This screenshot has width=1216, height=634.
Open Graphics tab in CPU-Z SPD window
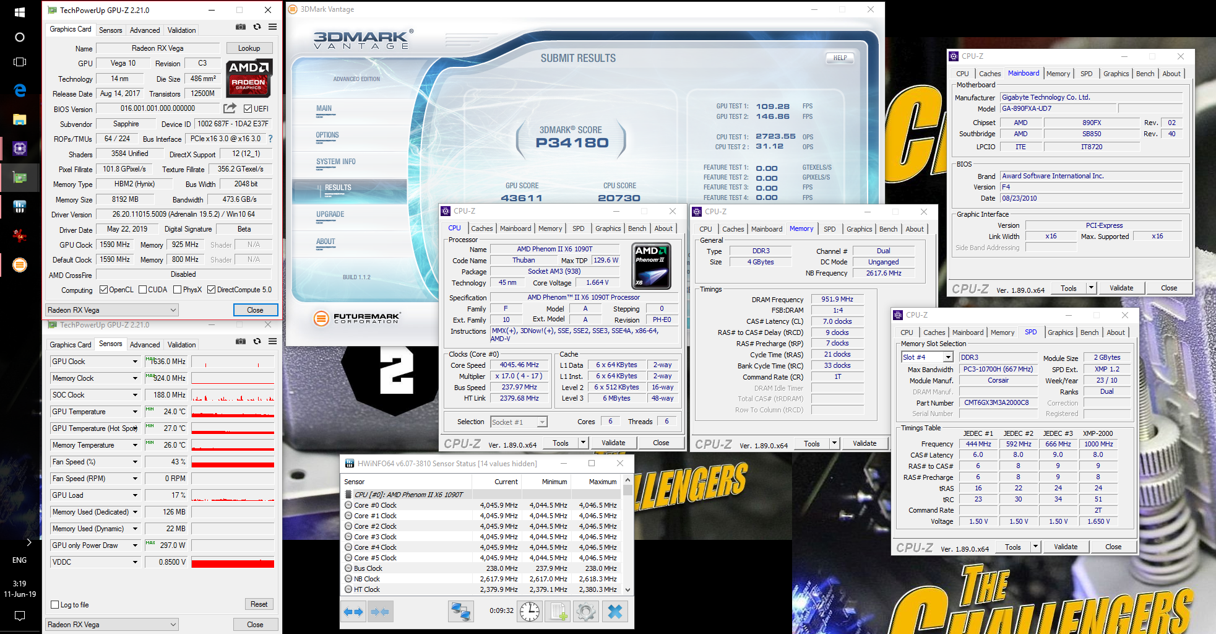click(x=1061, y=332)
